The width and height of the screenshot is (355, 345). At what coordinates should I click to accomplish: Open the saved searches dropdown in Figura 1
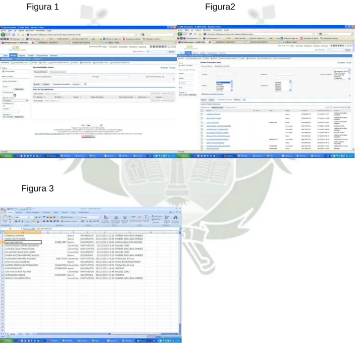pos(79,84)
